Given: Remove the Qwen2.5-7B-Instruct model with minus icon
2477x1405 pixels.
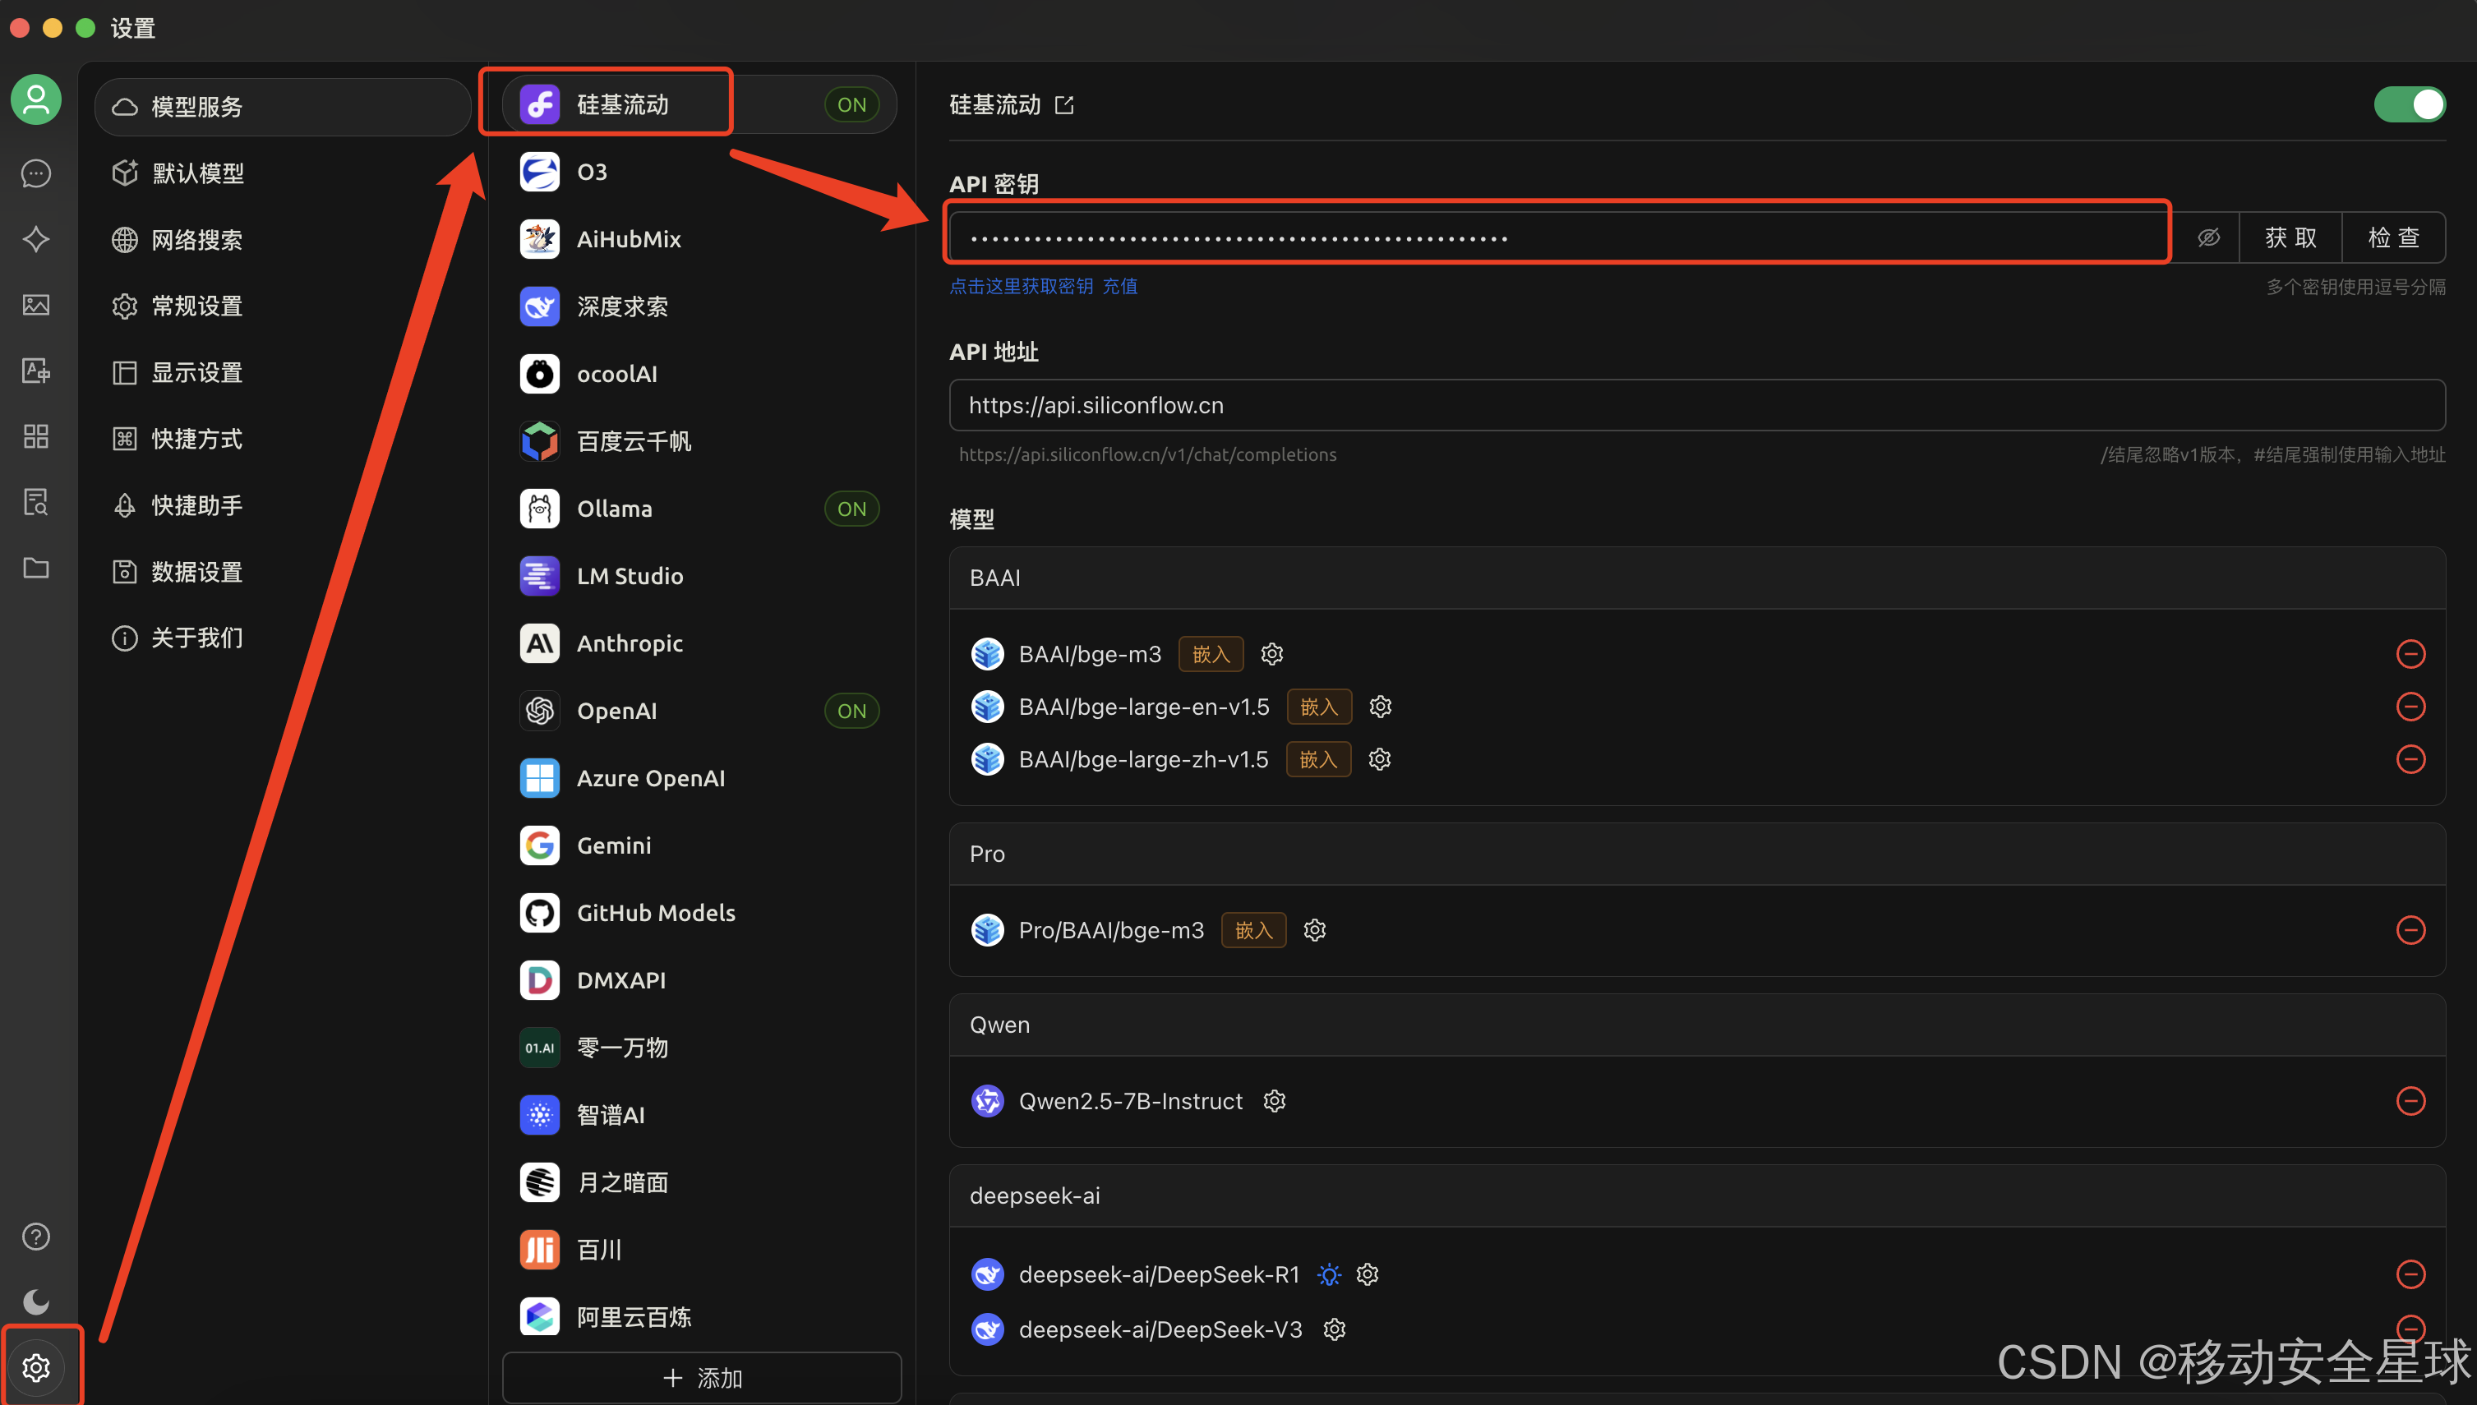Looking at the screenshot, I should (2410, 1101).
